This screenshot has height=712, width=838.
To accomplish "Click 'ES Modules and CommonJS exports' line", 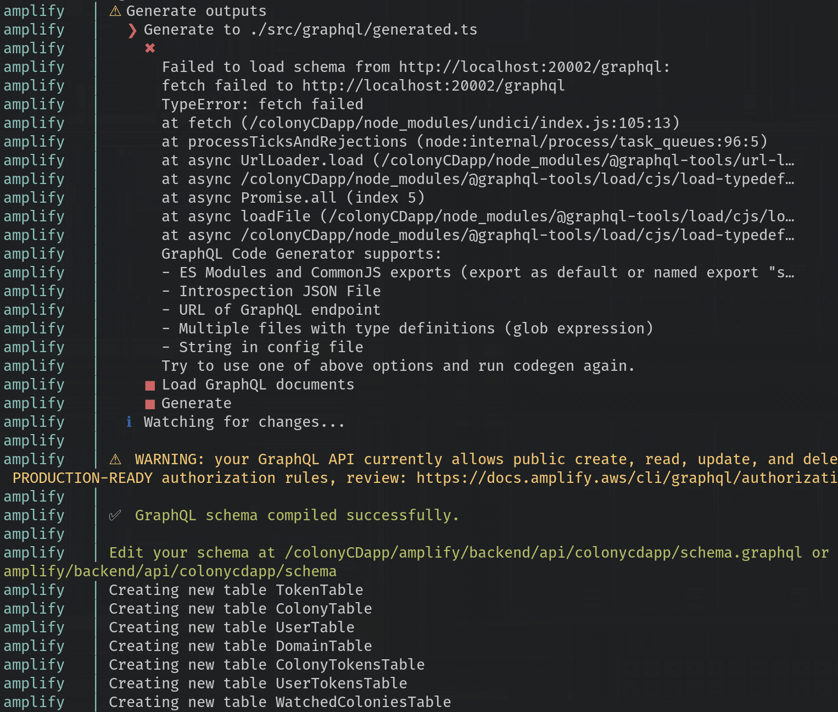I will click(x=478, y=272).
